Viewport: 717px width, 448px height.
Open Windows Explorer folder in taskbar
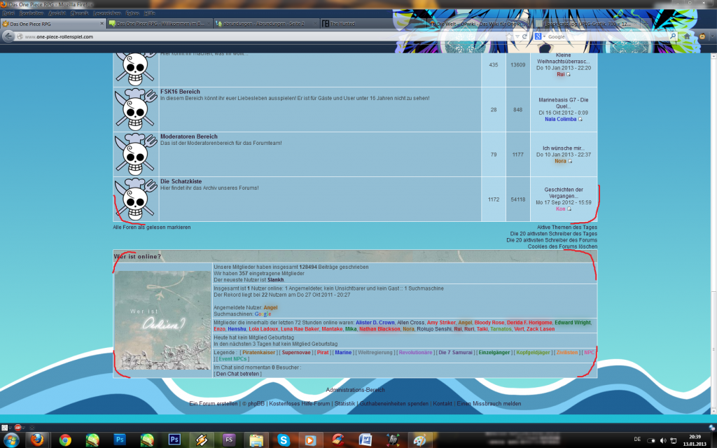point(256,440)
